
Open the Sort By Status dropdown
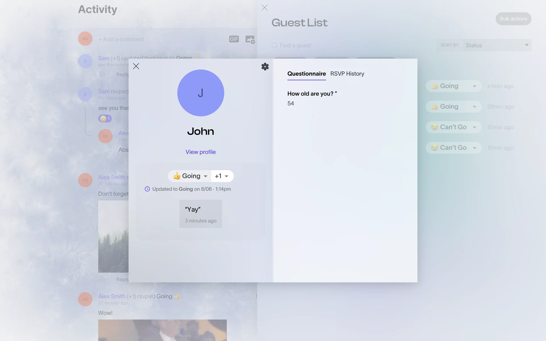pos(497,45)
